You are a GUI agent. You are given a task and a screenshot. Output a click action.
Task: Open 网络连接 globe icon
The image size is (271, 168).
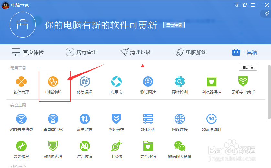(x=180, y=119)
